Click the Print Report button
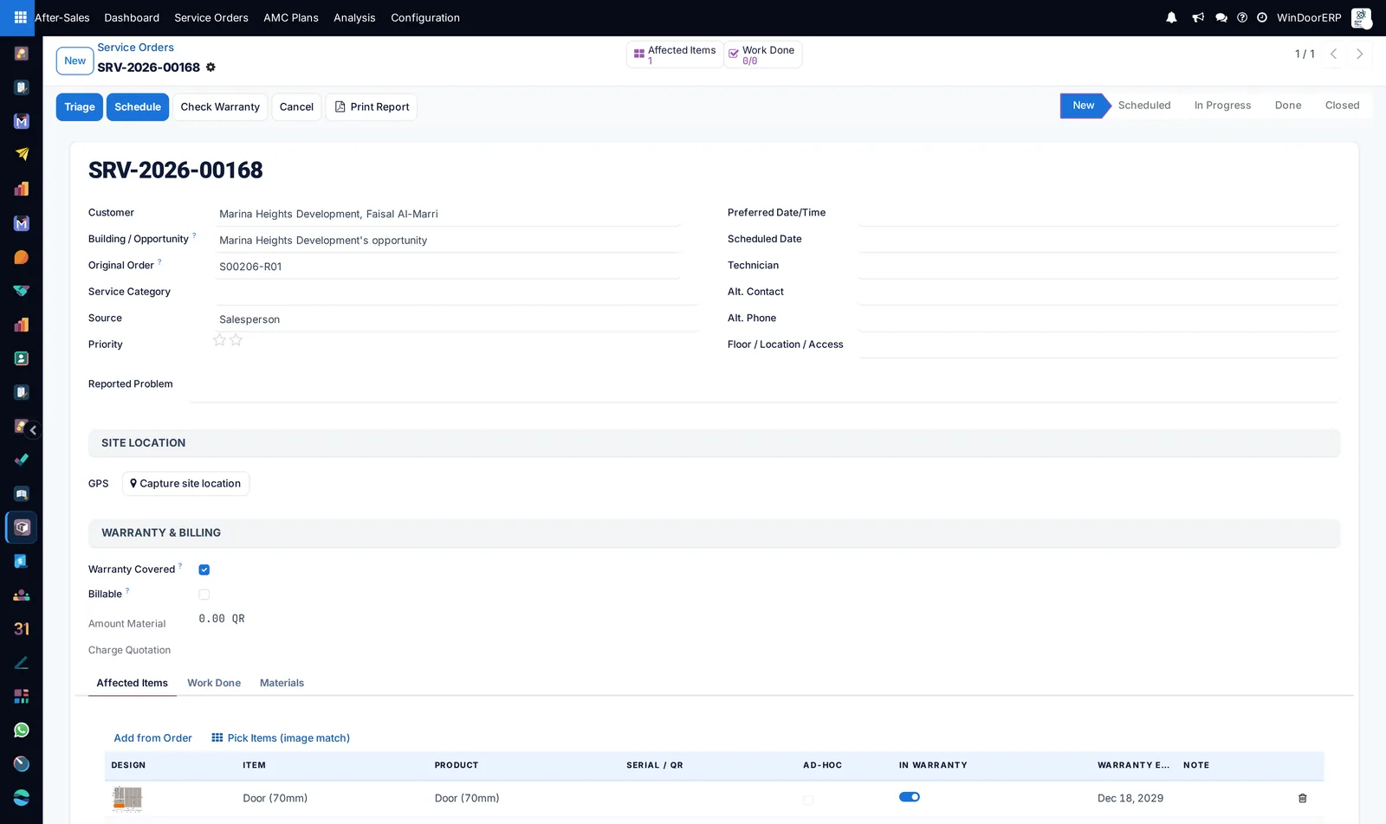Viewport: 1386px width, 824px height. coord(372,107)
